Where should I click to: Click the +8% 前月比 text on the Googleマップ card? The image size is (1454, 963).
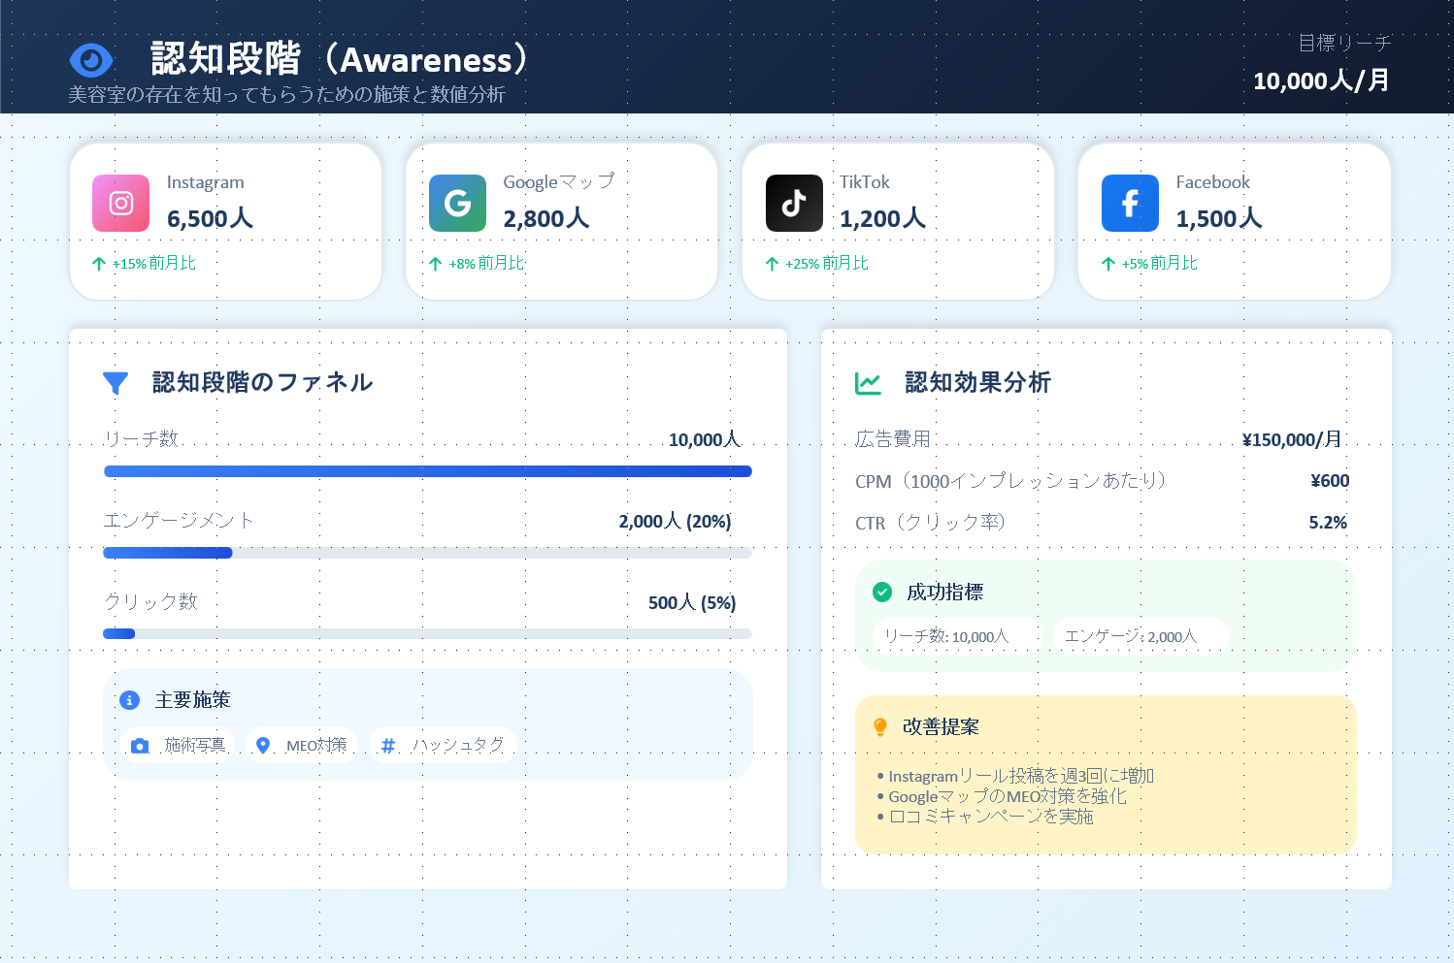(486, 264)
